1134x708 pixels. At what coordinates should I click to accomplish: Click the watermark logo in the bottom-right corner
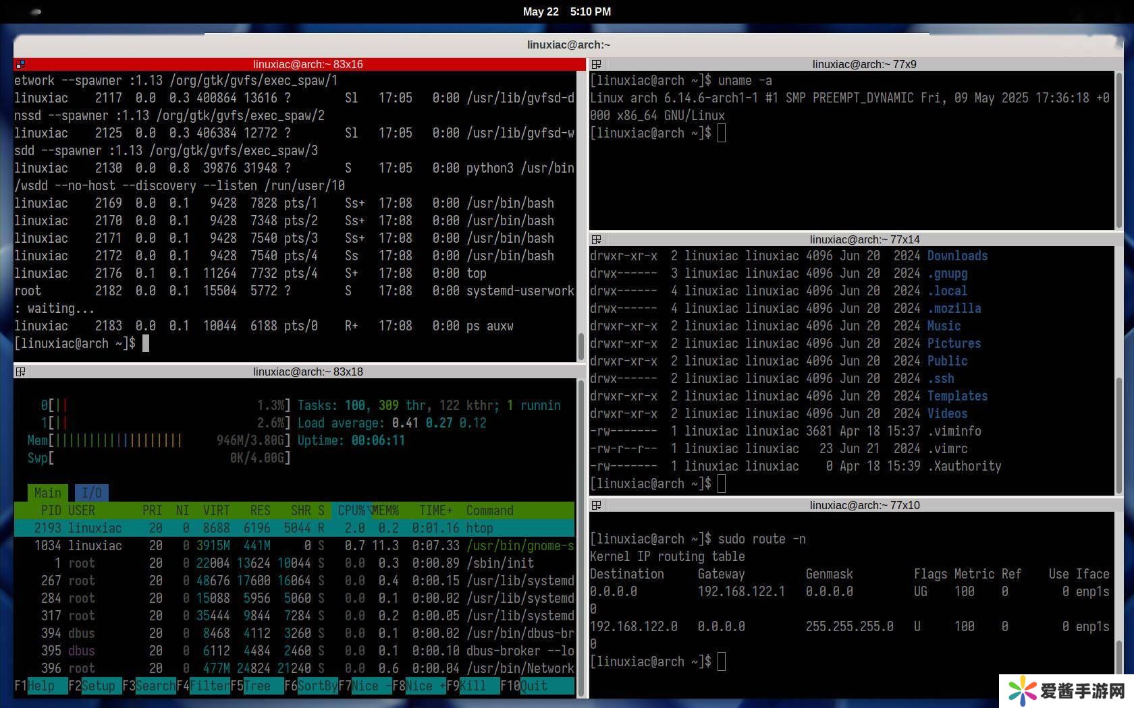point(1022,690)
